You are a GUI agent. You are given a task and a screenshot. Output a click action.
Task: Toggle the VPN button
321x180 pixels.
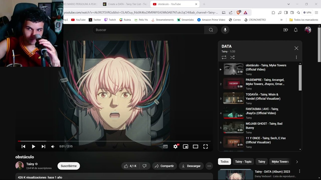307,12
